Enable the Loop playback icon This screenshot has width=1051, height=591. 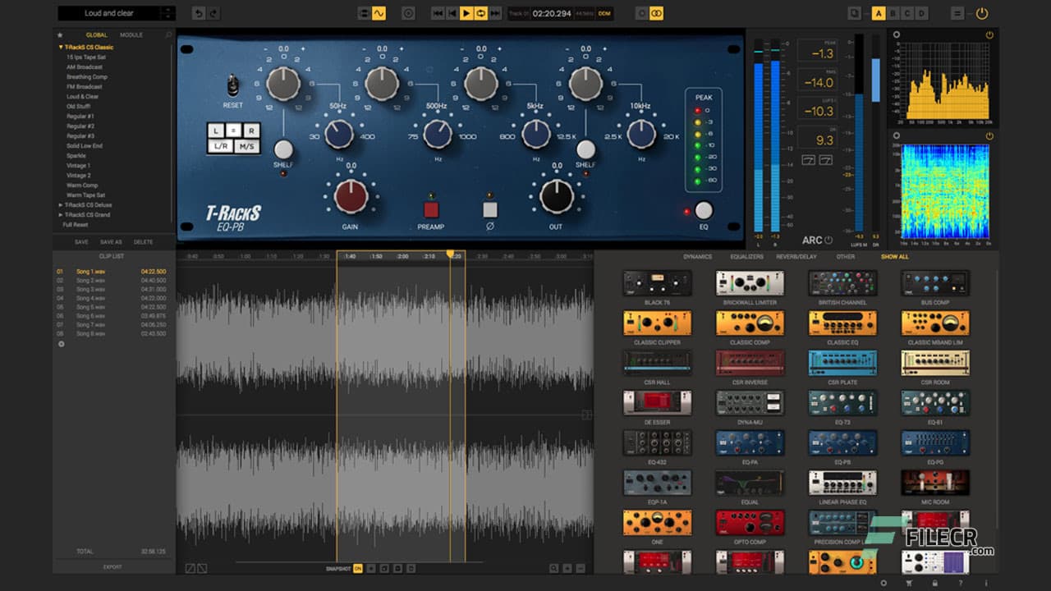(481, 13)
